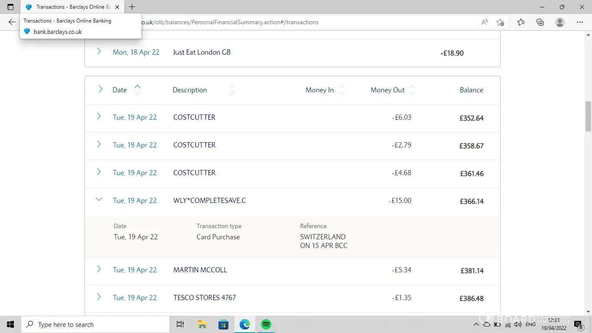Click the date link for WLY*COMPLETESAVE.C row
Image resolution: width=592 pixels, height=333 pixels.
point(135,200)
